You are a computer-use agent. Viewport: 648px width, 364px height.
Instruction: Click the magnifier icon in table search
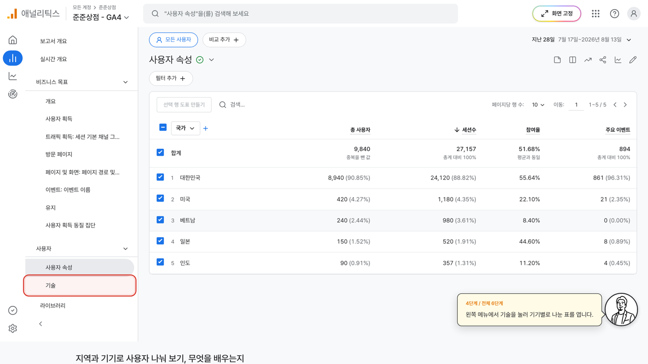(223, 105)
